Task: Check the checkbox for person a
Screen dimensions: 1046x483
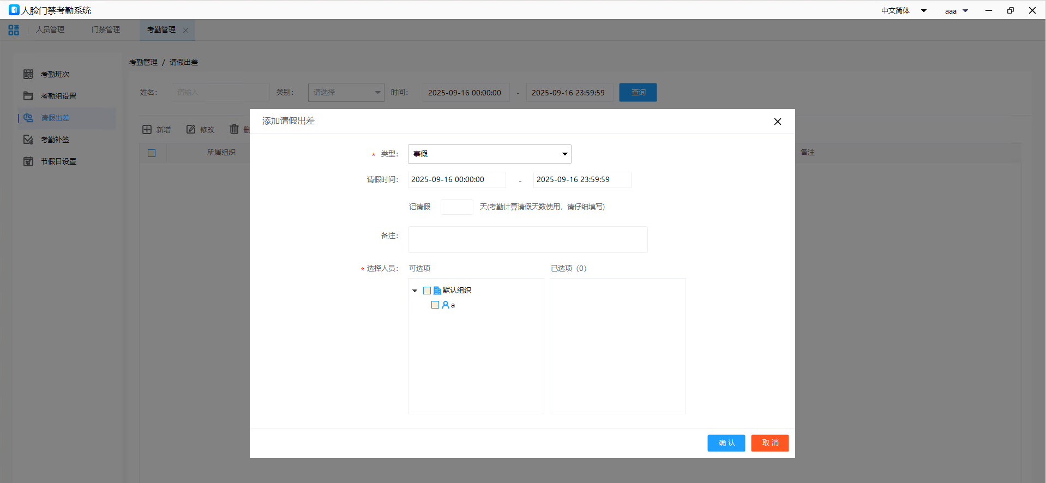Action: (435, 305)
